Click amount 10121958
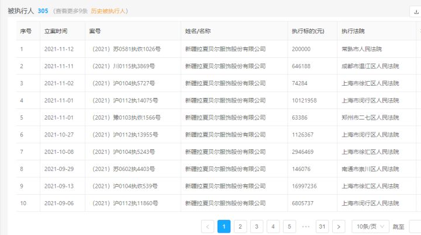 point(304,100)
